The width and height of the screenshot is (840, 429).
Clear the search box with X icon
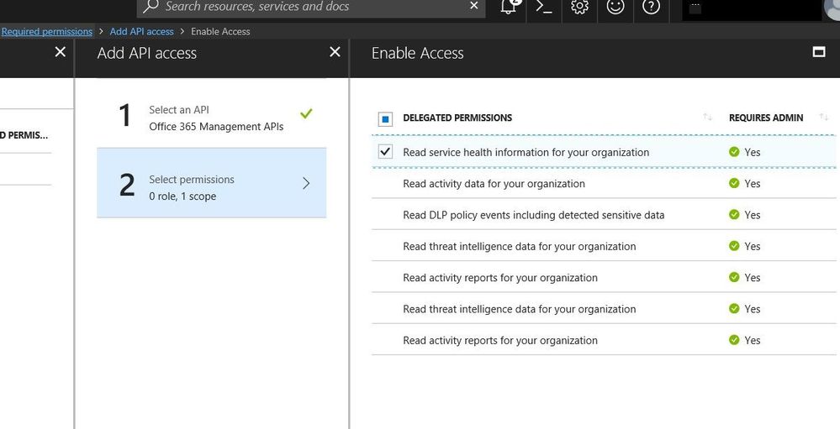point(474,6)
